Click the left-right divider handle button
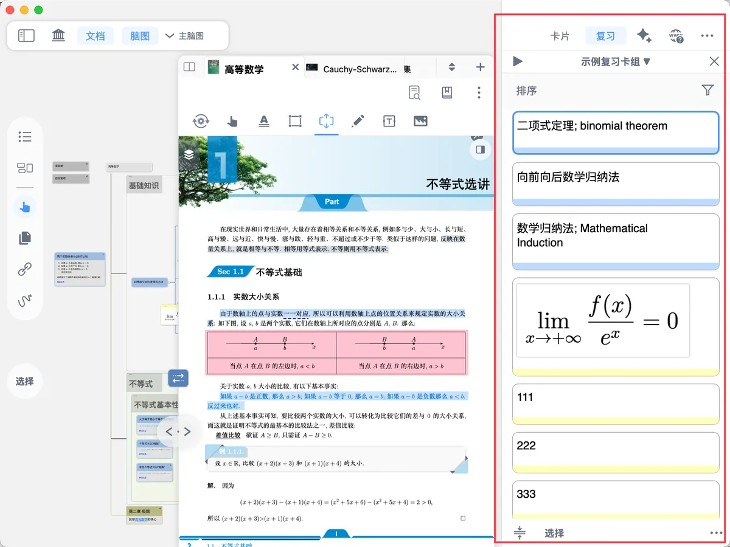The height and width of the screenshot is (547, 730). 178,432
